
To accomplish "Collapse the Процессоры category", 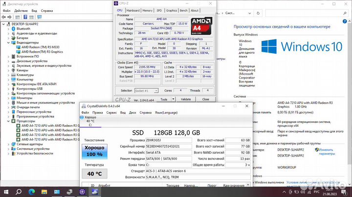I will pos(8,121).
